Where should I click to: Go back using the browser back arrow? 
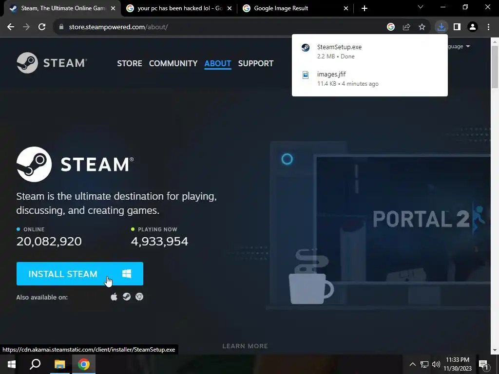[11, 27]
